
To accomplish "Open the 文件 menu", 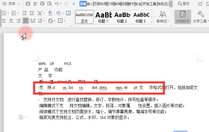I will coord(11,4).
